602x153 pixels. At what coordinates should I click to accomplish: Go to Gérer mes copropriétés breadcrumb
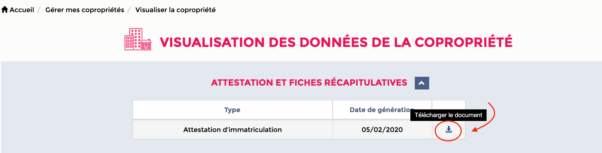[85, 10]
